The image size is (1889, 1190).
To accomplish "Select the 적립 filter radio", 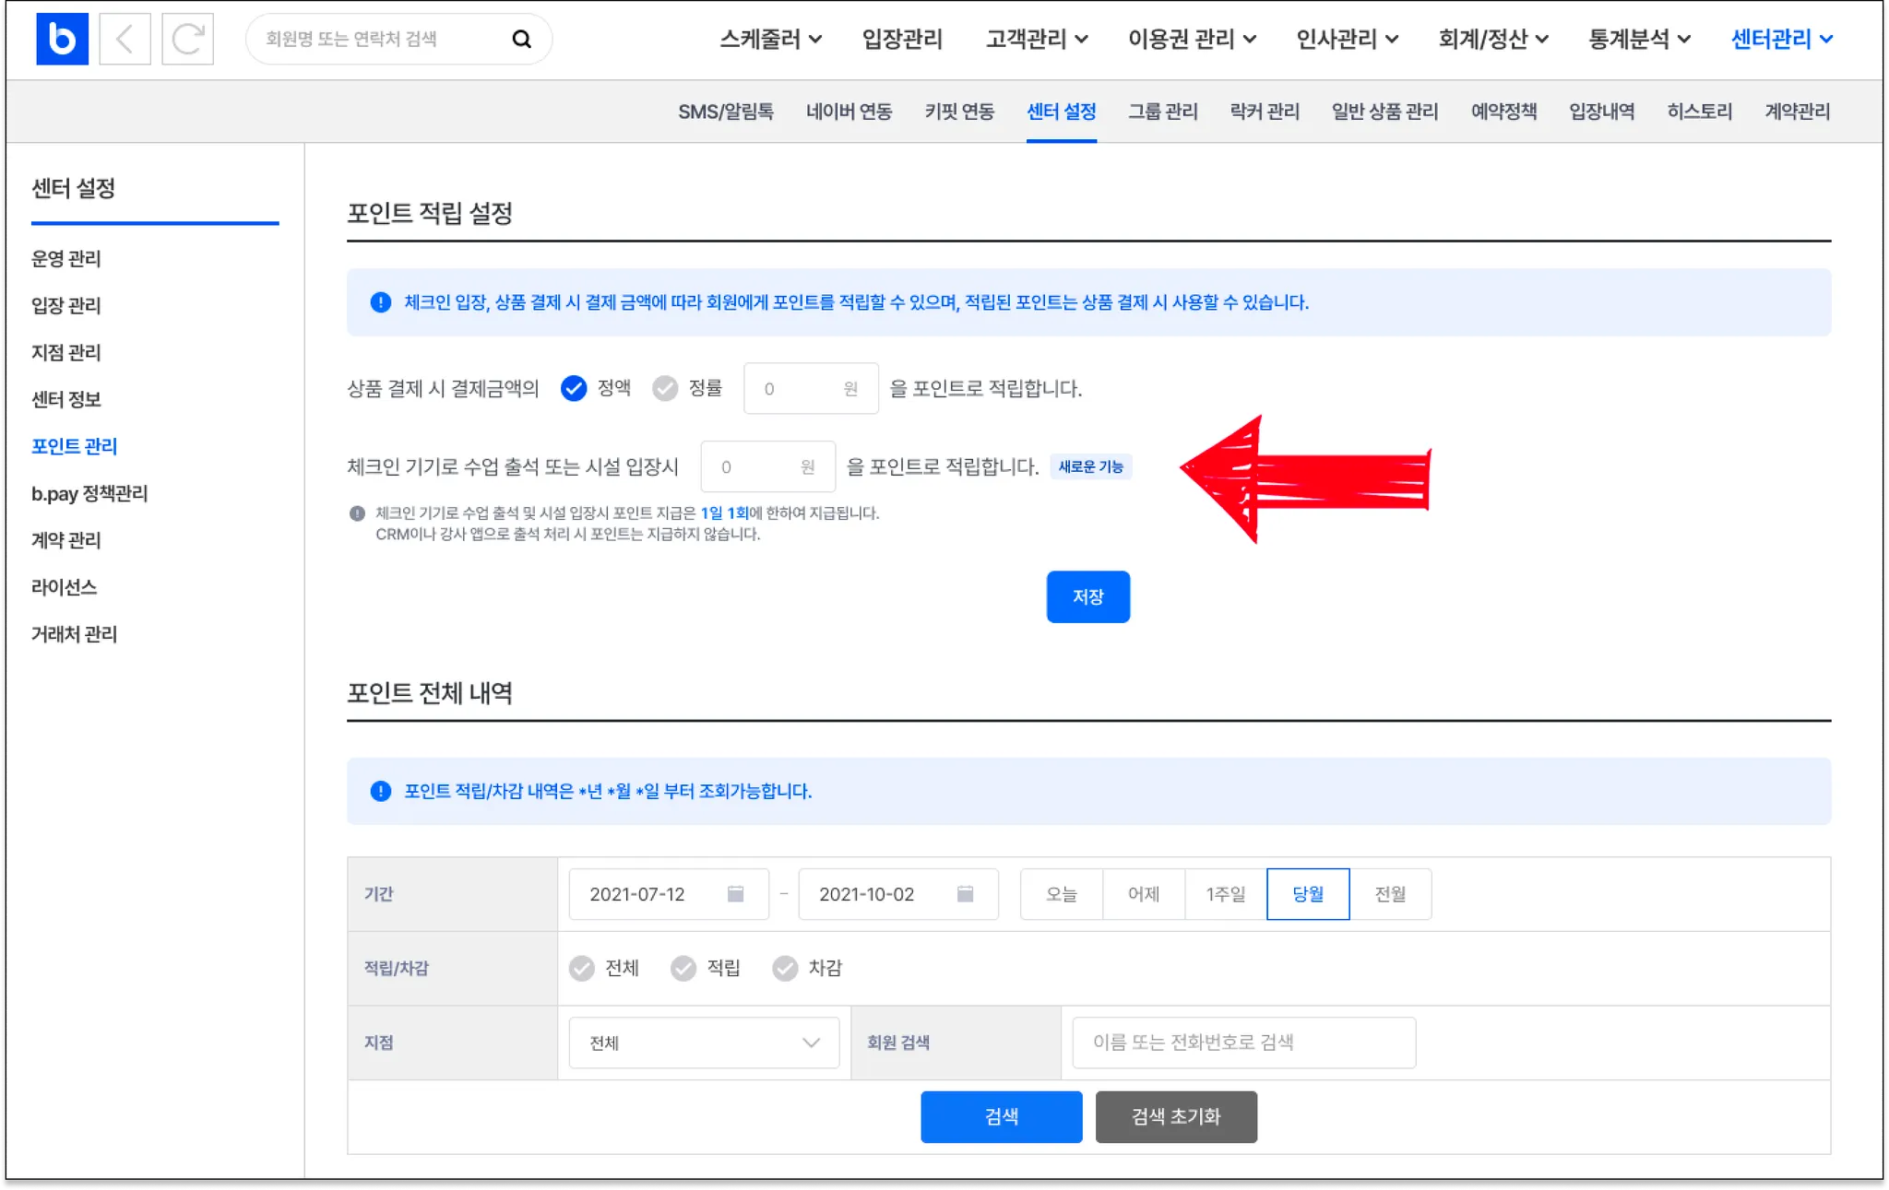I will pyautogui.click(x=683, y=968).
